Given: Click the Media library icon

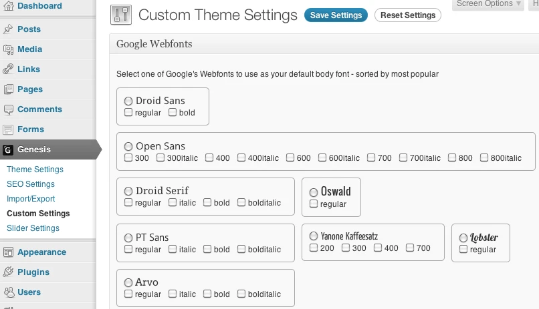Looking at the screenshot, I should [8, 49].
